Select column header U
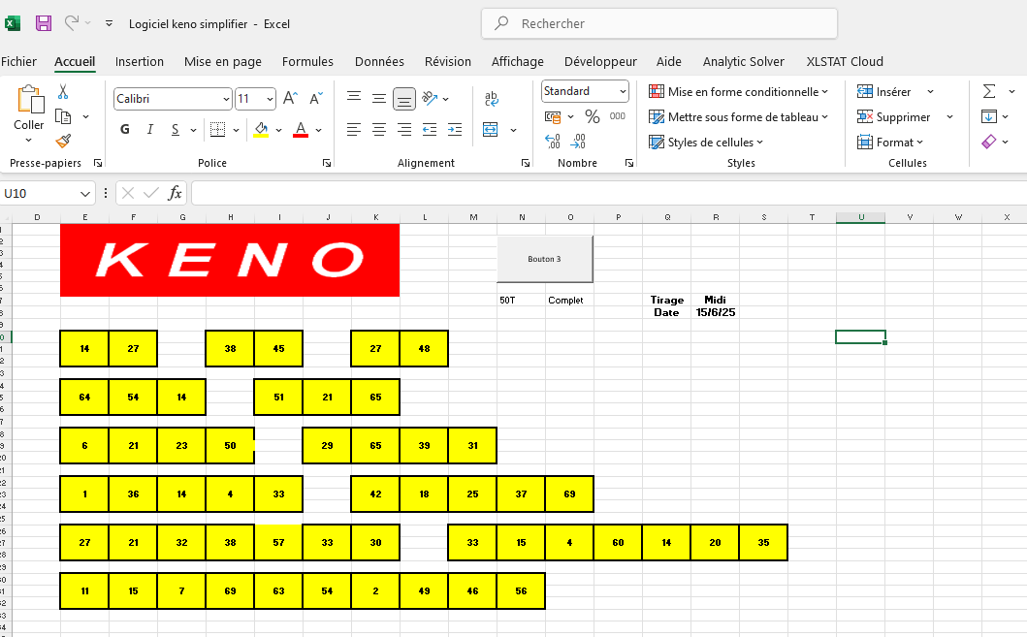This screenshot has height=637, width=1027. (860, 217)
